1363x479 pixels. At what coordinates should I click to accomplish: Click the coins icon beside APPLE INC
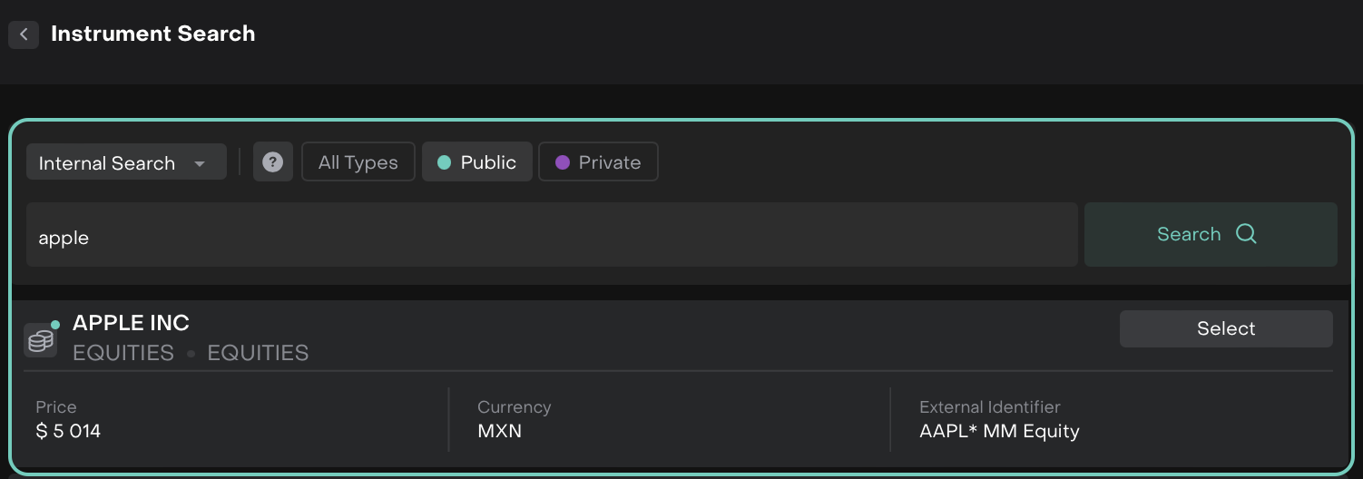pyautogui.click(x=40, y=341)
